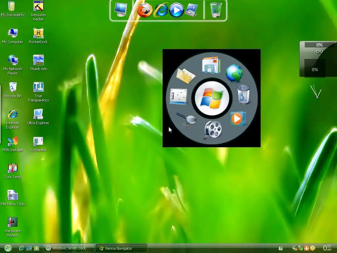Viewport: 337px width, 253px height.
Task: Open the media player in the top dock
Action: coord(176,10)
